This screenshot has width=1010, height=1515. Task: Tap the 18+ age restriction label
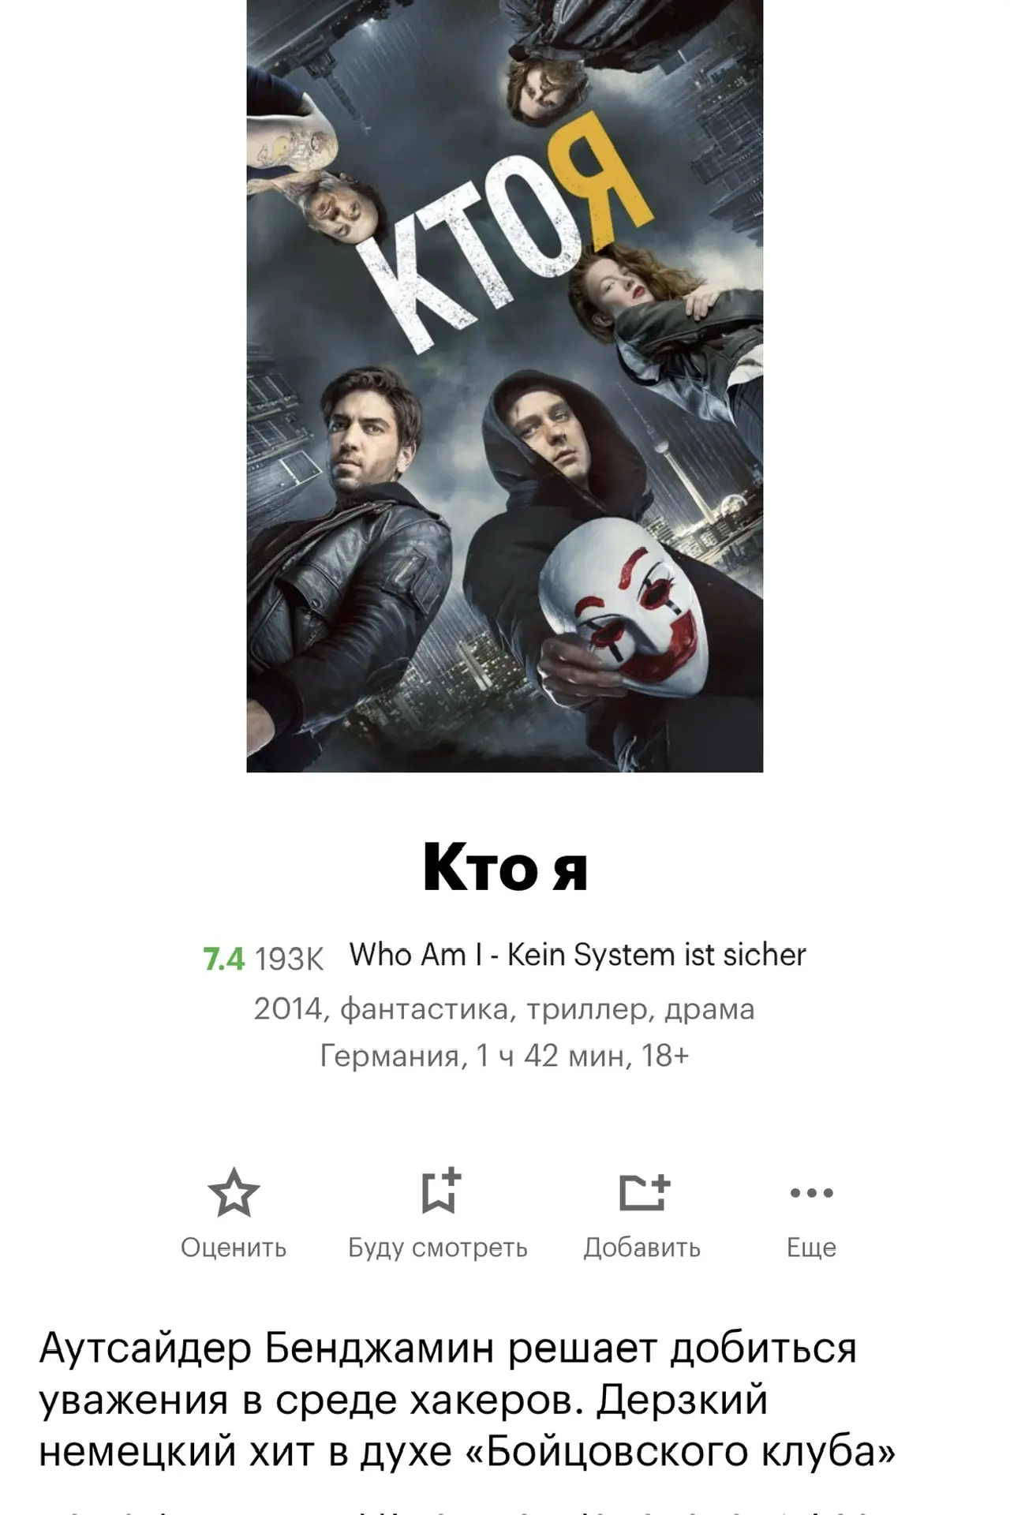(x=665, y=1056)
